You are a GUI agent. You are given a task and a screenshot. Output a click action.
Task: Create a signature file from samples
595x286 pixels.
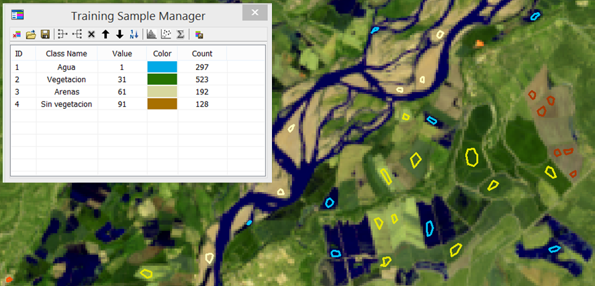pos(199,34)
